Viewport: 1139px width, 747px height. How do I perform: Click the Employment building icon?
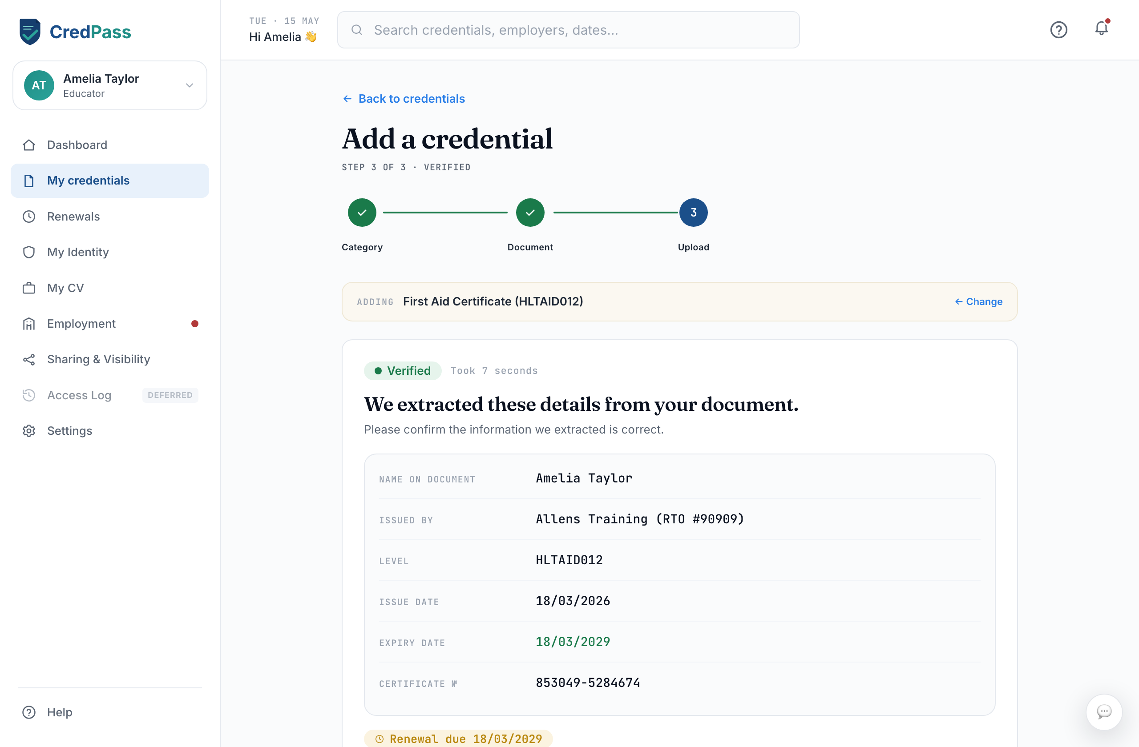tap(29, 324)
